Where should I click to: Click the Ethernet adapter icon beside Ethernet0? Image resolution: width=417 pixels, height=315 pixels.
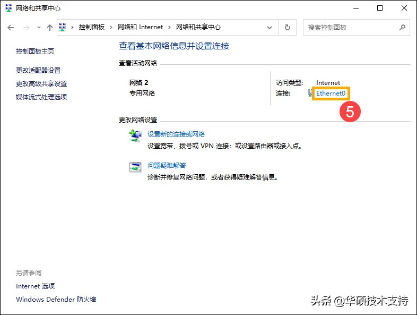310,93
